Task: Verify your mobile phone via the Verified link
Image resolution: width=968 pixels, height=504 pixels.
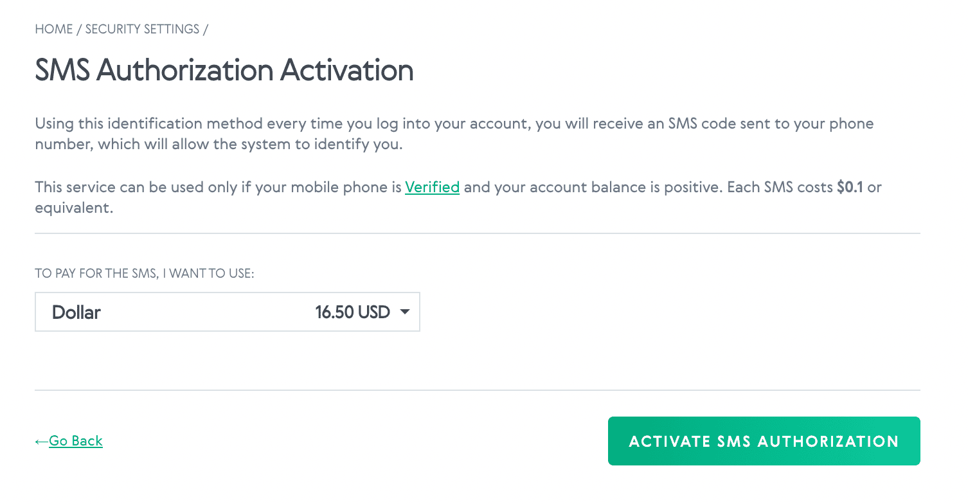Action: pyautogui.click(x=431, y=187)
